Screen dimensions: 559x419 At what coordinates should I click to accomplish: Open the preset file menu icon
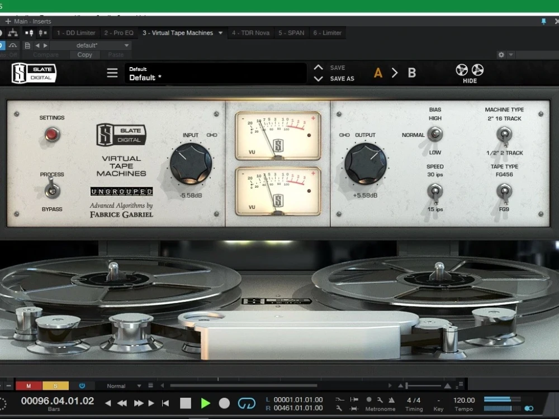27,45
